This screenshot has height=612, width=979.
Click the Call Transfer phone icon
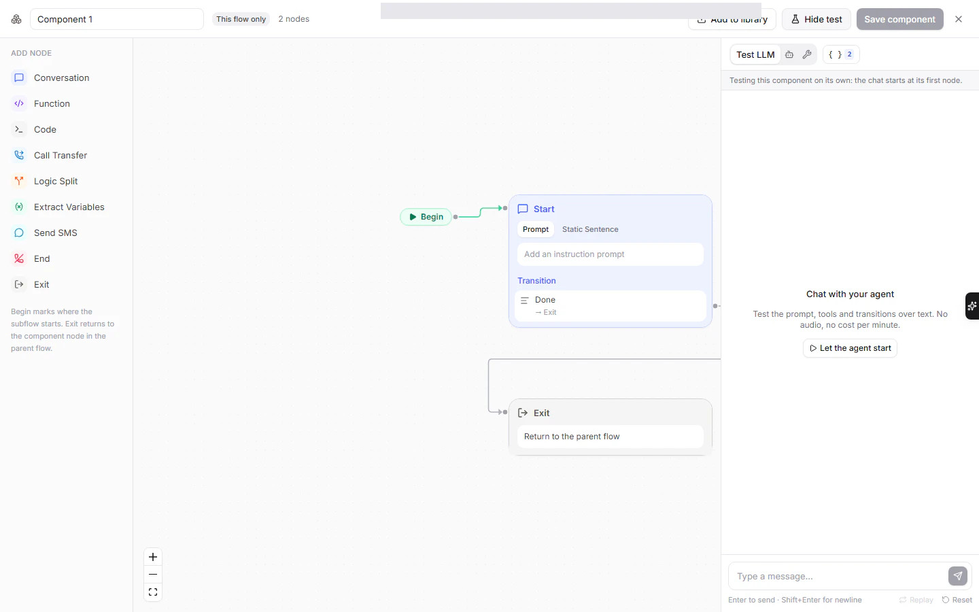click(19, 155)
